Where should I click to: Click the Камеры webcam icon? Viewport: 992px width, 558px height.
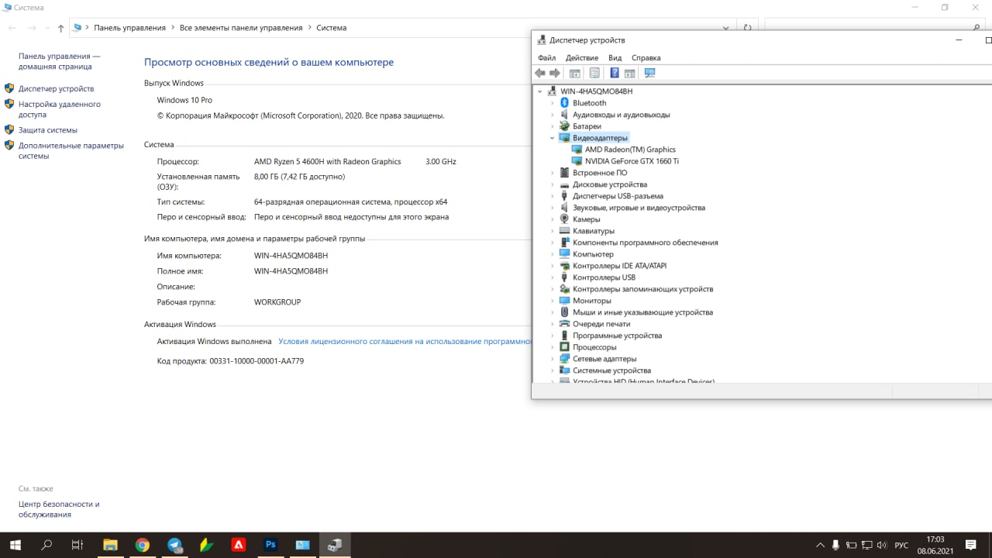(x=564, y=219)
